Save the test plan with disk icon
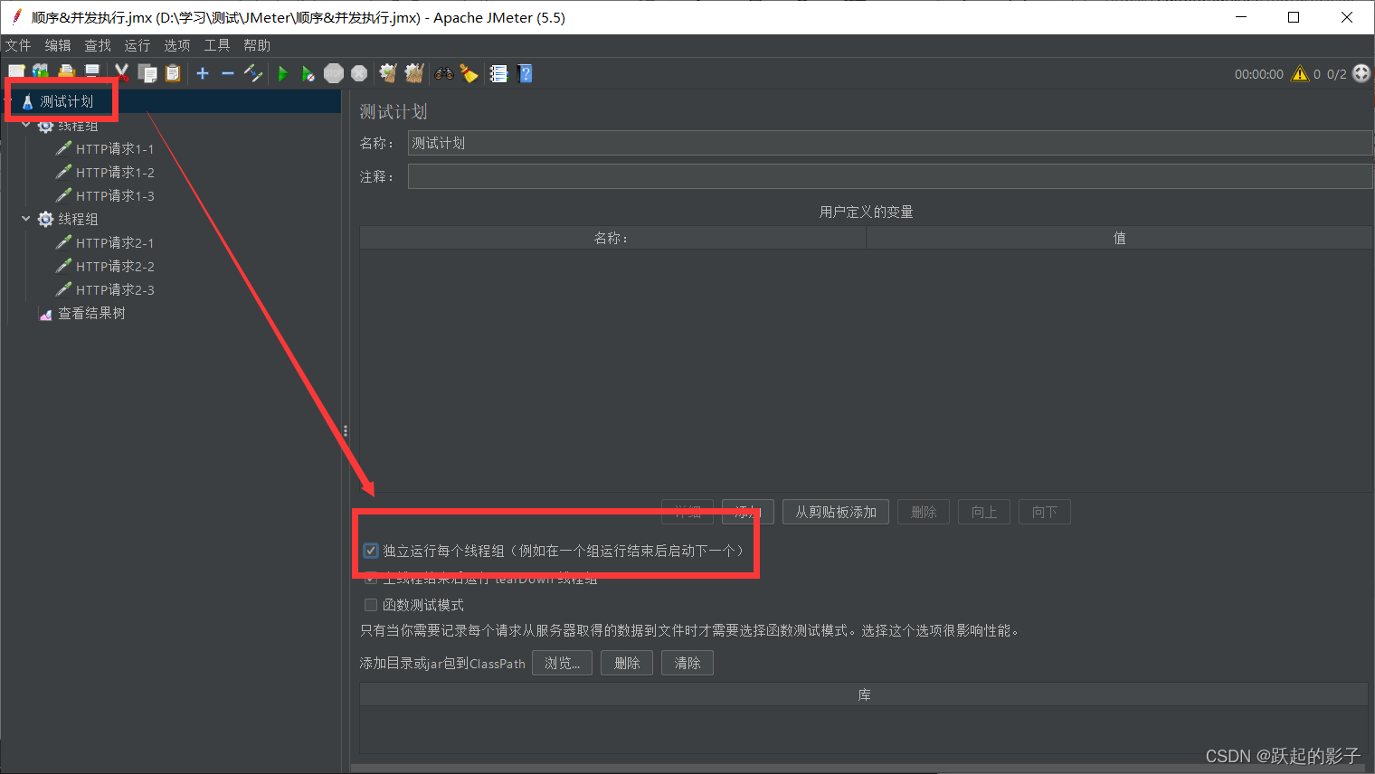This screenshot has height=774, width=1375. click(x=91, y=73)
